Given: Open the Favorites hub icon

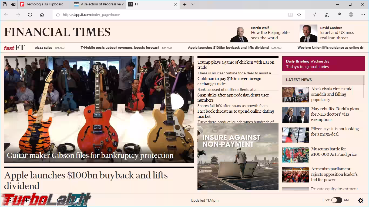Looking at the screenshot, I should coord(315,15).
